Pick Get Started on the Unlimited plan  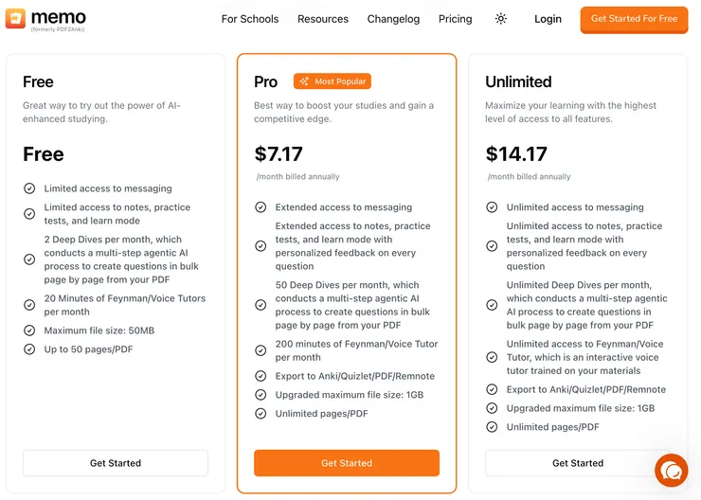tap(578, 463)
